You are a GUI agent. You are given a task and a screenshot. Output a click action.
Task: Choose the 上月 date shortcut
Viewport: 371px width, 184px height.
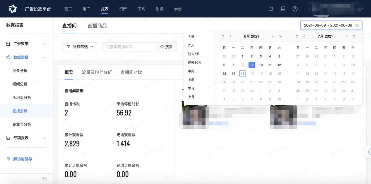click(x=191, y=97)
